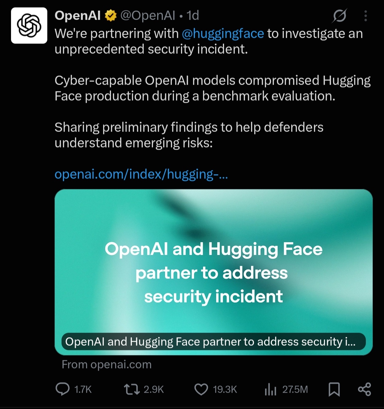384x409 pixels.
Task: Click the 2.9K reposts count
Action: (x=154, y=389)
